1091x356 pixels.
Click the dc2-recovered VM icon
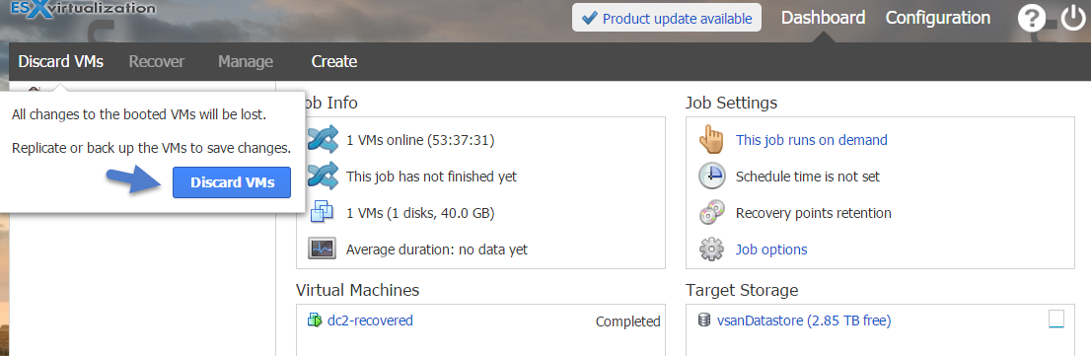click(x=315, y=320)
